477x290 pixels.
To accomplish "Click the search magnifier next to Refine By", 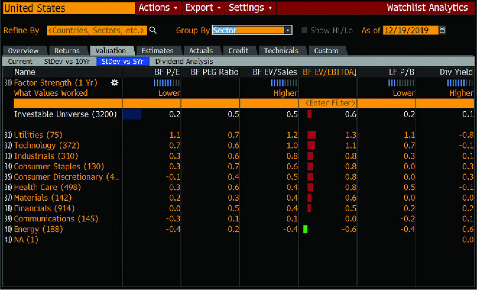I will 152,30.
